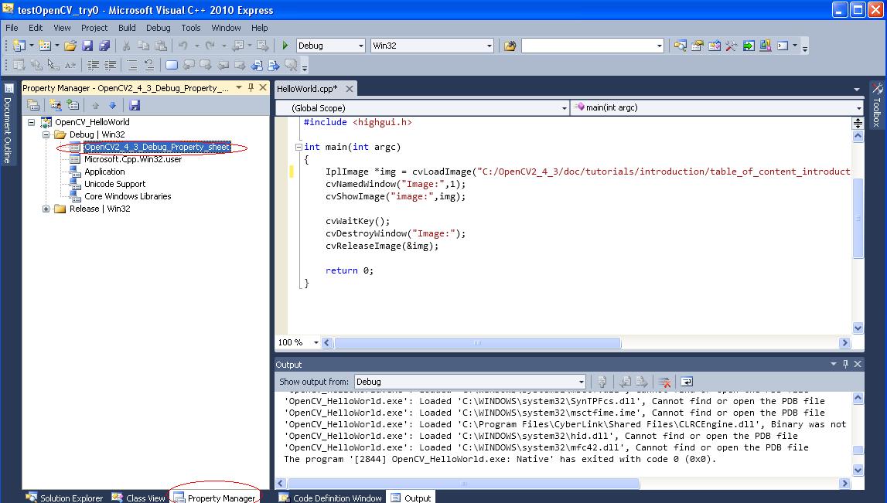Close the HelloWorld.cpp tab
The width and height of the screenshot is (887, 503).
[x=350, y=89]
